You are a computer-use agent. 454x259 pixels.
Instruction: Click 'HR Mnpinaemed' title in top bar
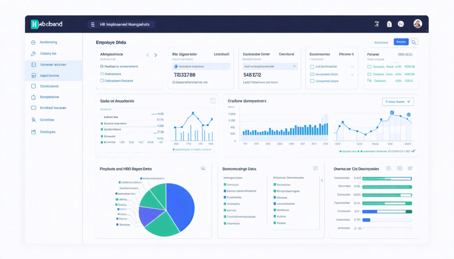pyautogui.click(x=124, y=25)
